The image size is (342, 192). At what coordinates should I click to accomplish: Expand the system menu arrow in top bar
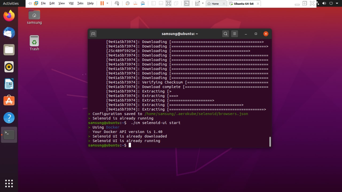coord(337,4)
